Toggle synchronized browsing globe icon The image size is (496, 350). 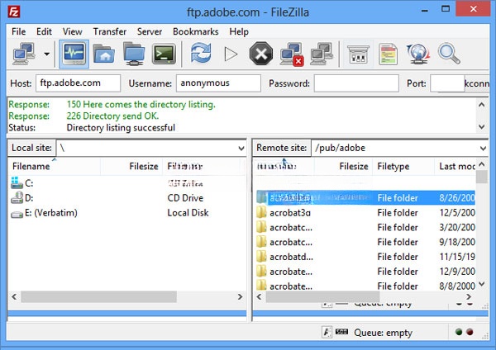pos(418,54)
